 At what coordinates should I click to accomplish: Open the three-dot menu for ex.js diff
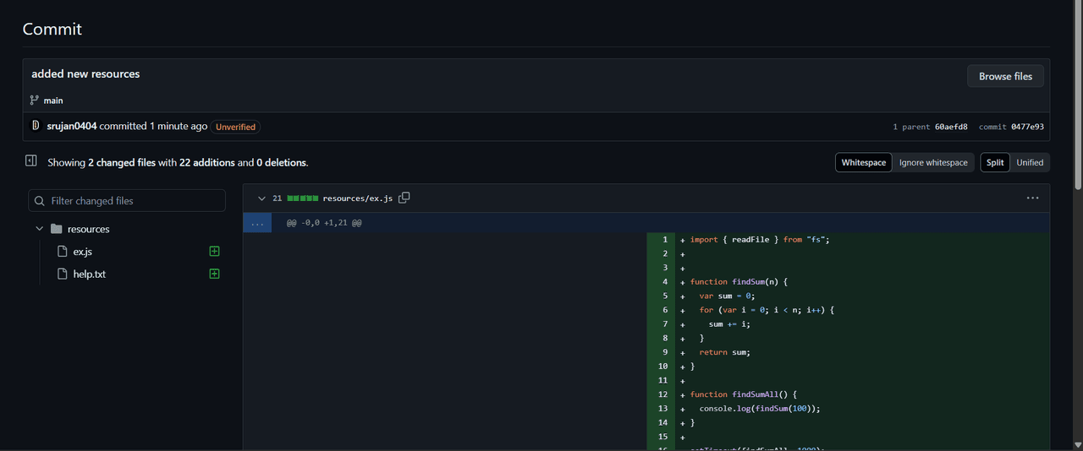pyautogui.click(x=1032, y=198)
